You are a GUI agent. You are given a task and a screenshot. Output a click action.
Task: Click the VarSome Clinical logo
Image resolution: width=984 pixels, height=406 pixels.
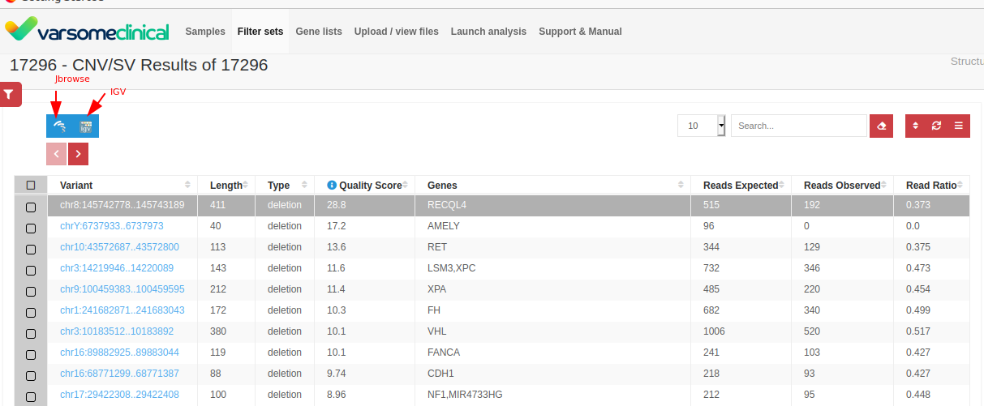click(x=87, y=31)
